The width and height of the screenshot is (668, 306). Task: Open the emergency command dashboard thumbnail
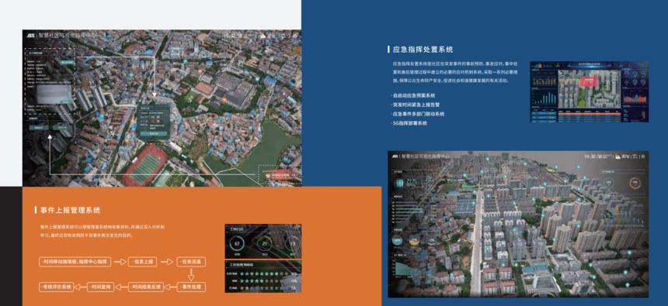(x=590, y=91)
